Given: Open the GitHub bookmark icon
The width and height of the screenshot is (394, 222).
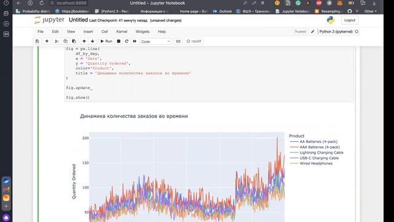Looking at the screenshot, I should coord(350,11).
